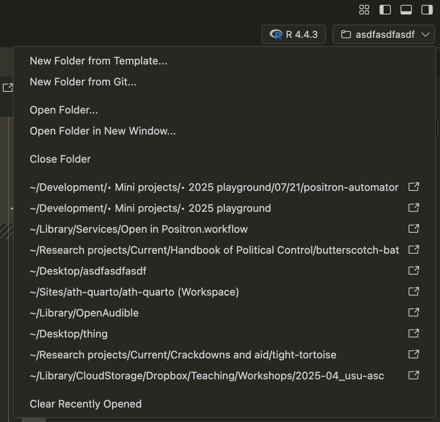The height and width of the screenshot is (422, 440).
Task: Close Folder from the menu
Action: 60,159
